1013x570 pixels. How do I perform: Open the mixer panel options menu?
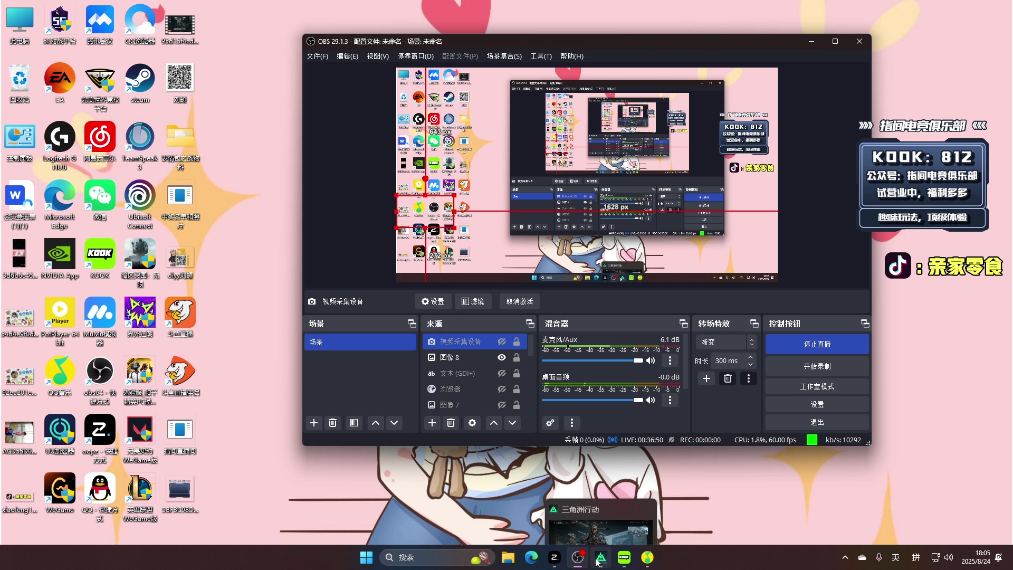click(572, 423)
